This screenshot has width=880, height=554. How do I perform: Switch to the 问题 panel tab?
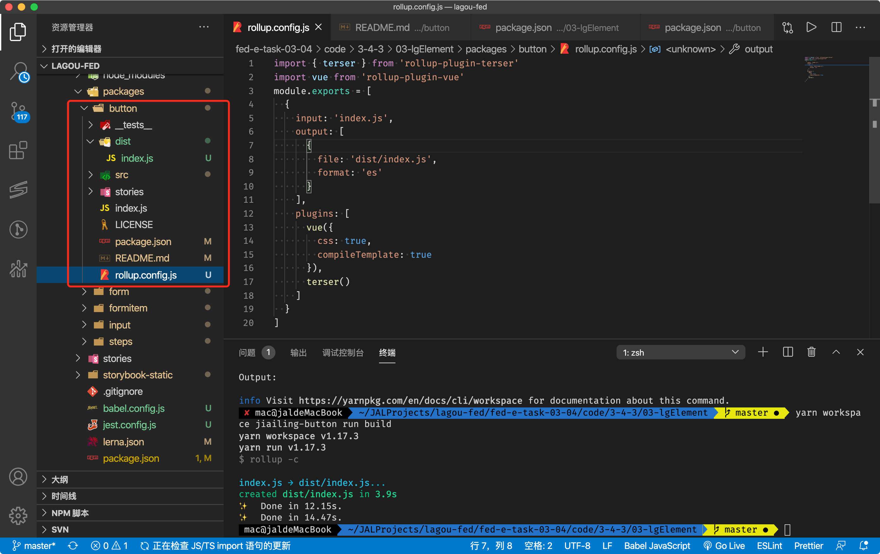[x=247, y=352]
